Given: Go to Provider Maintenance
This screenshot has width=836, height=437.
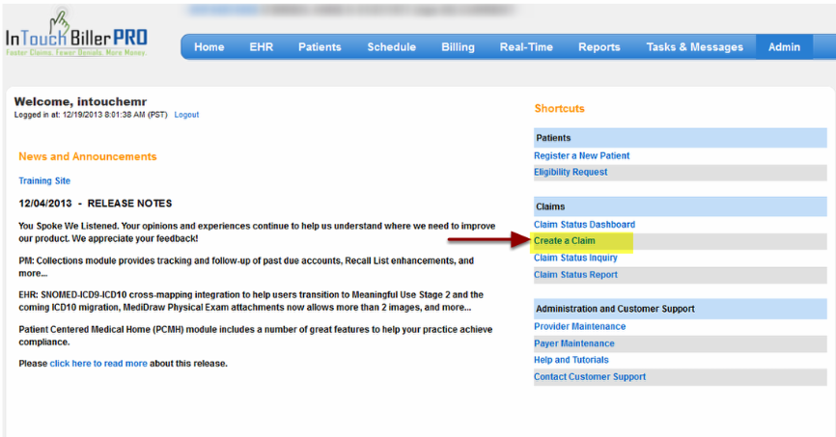Looking at the screenshot, I should point(579,327).
